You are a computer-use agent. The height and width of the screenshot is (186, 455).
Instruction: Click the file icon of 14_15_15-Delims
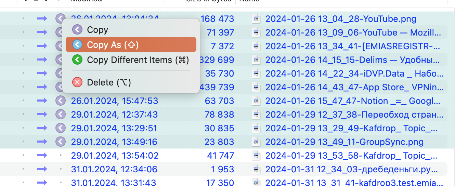point(256,60)
